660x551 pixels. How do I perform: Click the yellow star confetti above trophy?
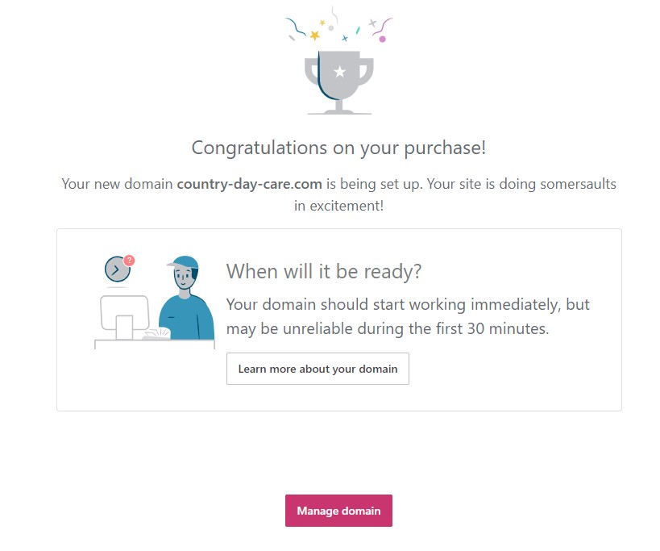[x=314, y=35]
